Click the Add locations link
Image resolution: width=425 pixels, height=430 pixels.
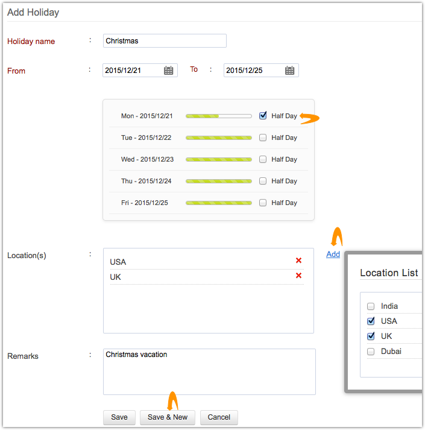(x=333, y=255)
